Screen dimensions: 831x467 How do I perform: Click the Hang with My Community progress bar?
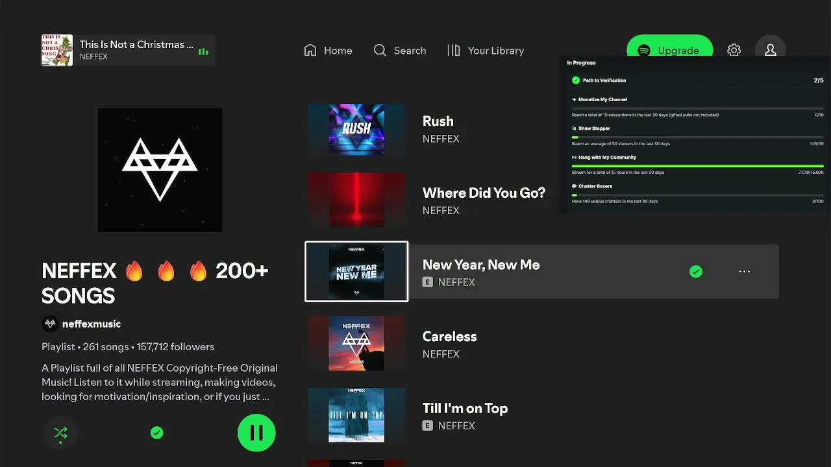[x=698, y=166]
